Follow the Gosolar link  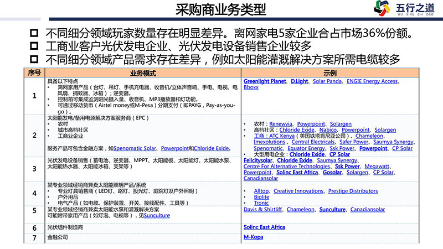(x=332, y=172)
